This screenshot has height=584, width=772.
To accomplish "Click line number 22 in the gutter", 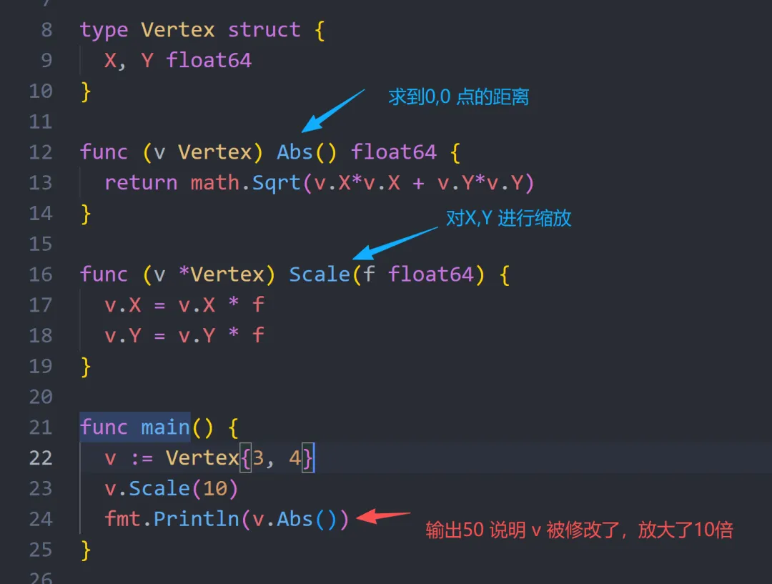I will point(41,457).
